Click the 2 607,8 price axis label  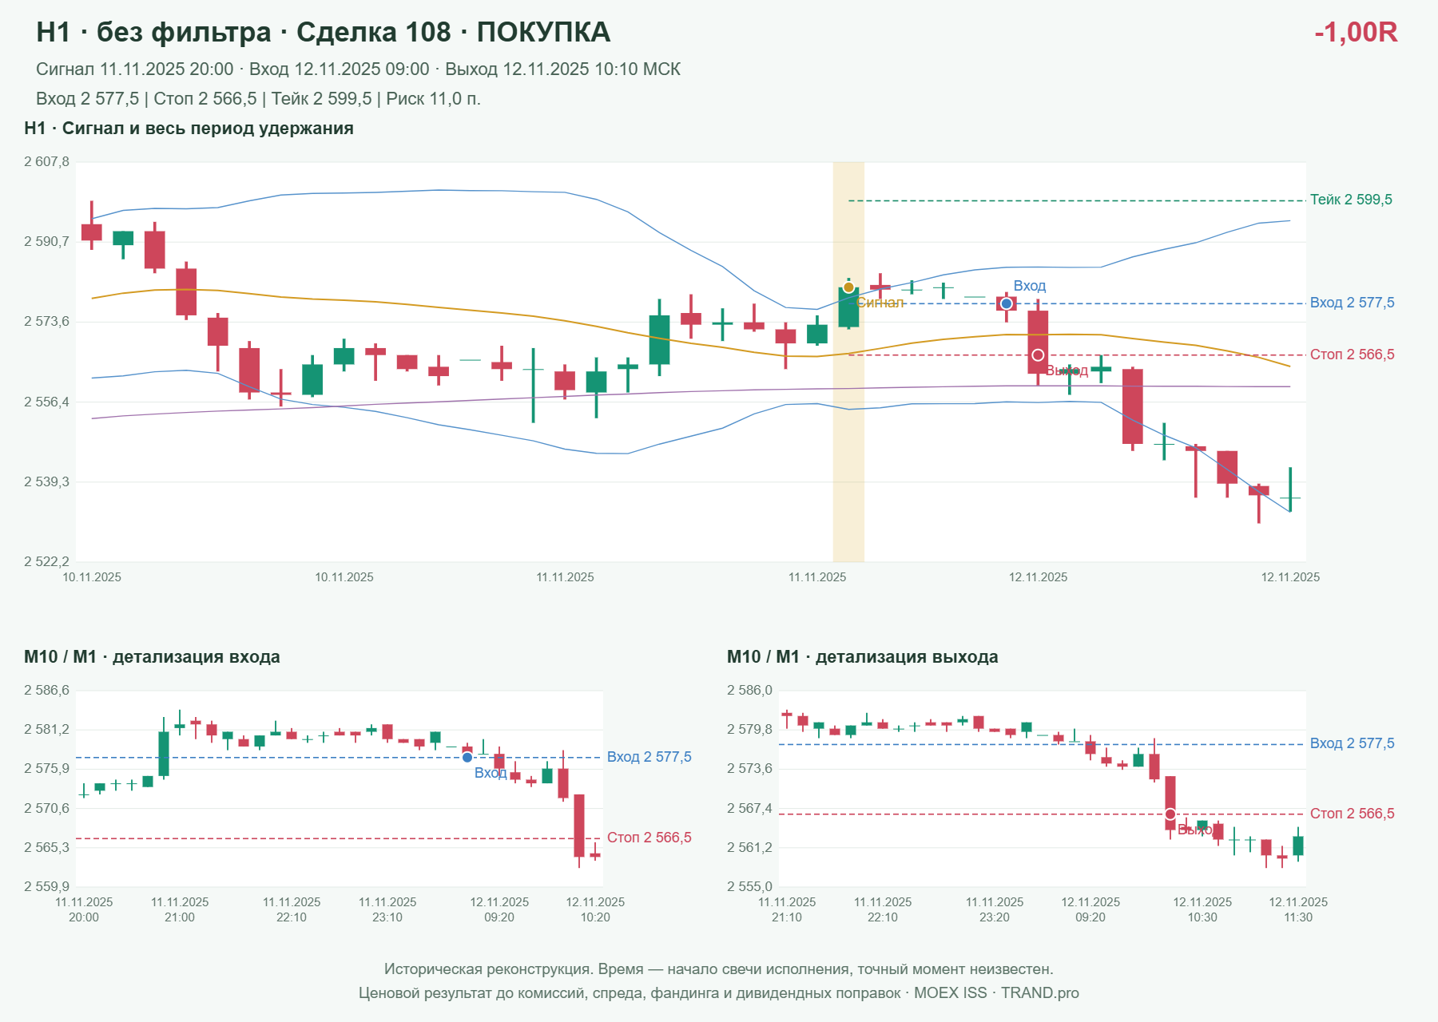[x=46, y=162]
